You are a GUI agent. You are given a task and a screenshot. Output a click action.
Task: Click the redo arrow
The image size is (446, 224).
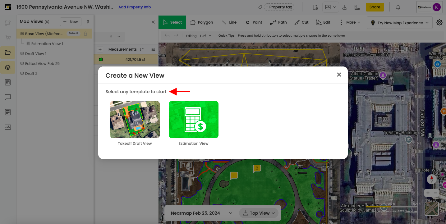tap(176, 35)
